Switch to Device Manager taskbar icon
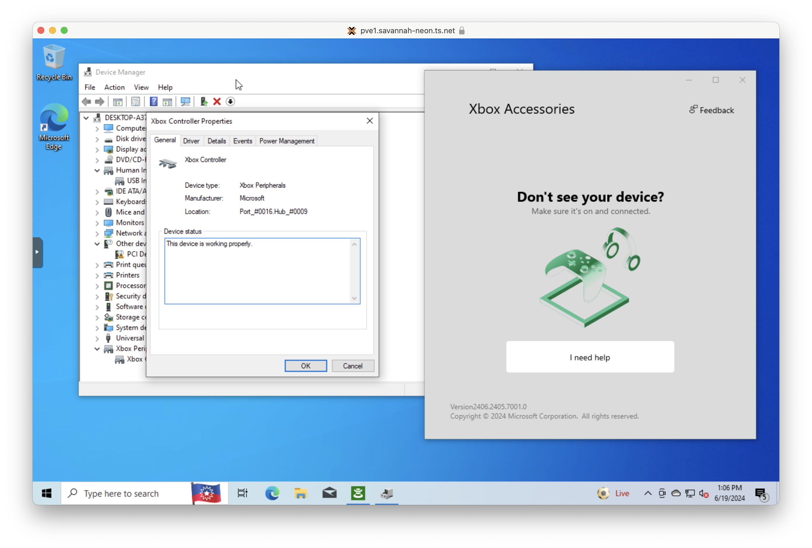This screenshot has width=812, height=548. [387, 493]
